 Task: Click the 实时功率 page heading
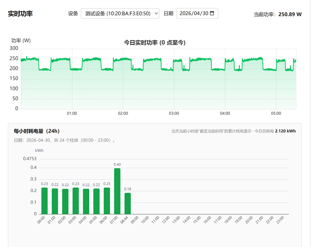[20, 14]
